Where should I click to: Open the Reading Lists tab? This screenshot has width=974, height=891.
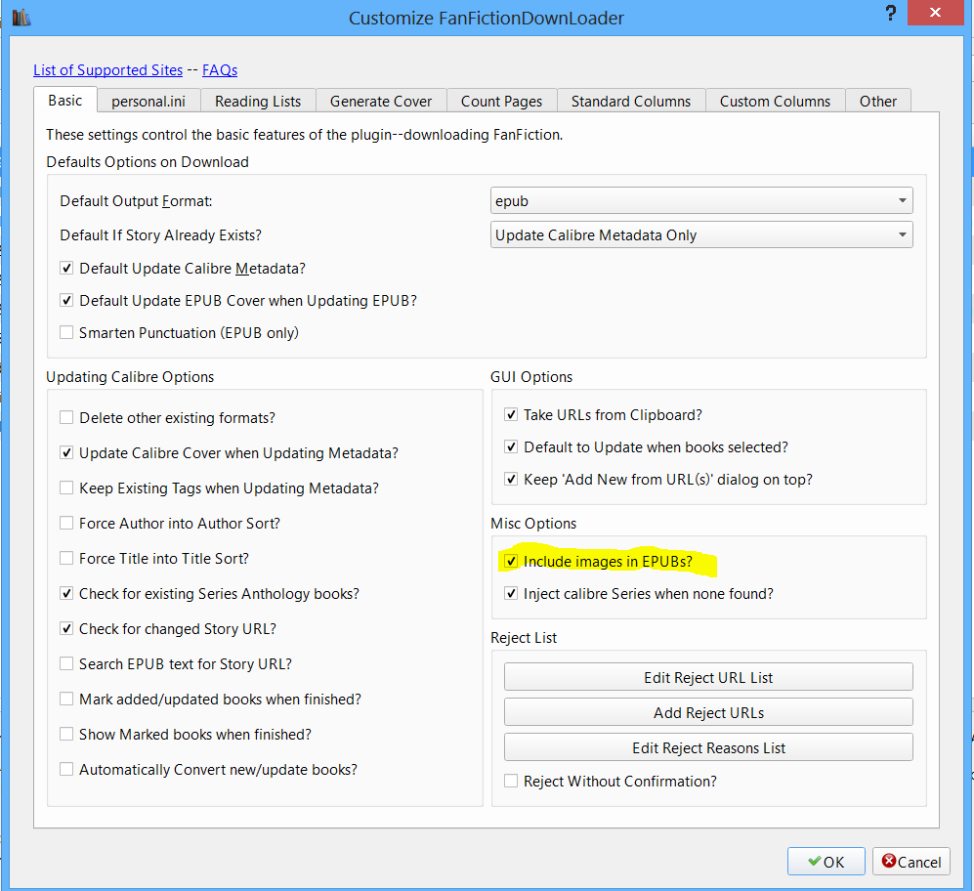point(258,102)
